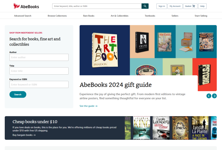Click the Horns book cover
Image resolution: width=222 pixels, height=150 pixels.
coord(181,128)
